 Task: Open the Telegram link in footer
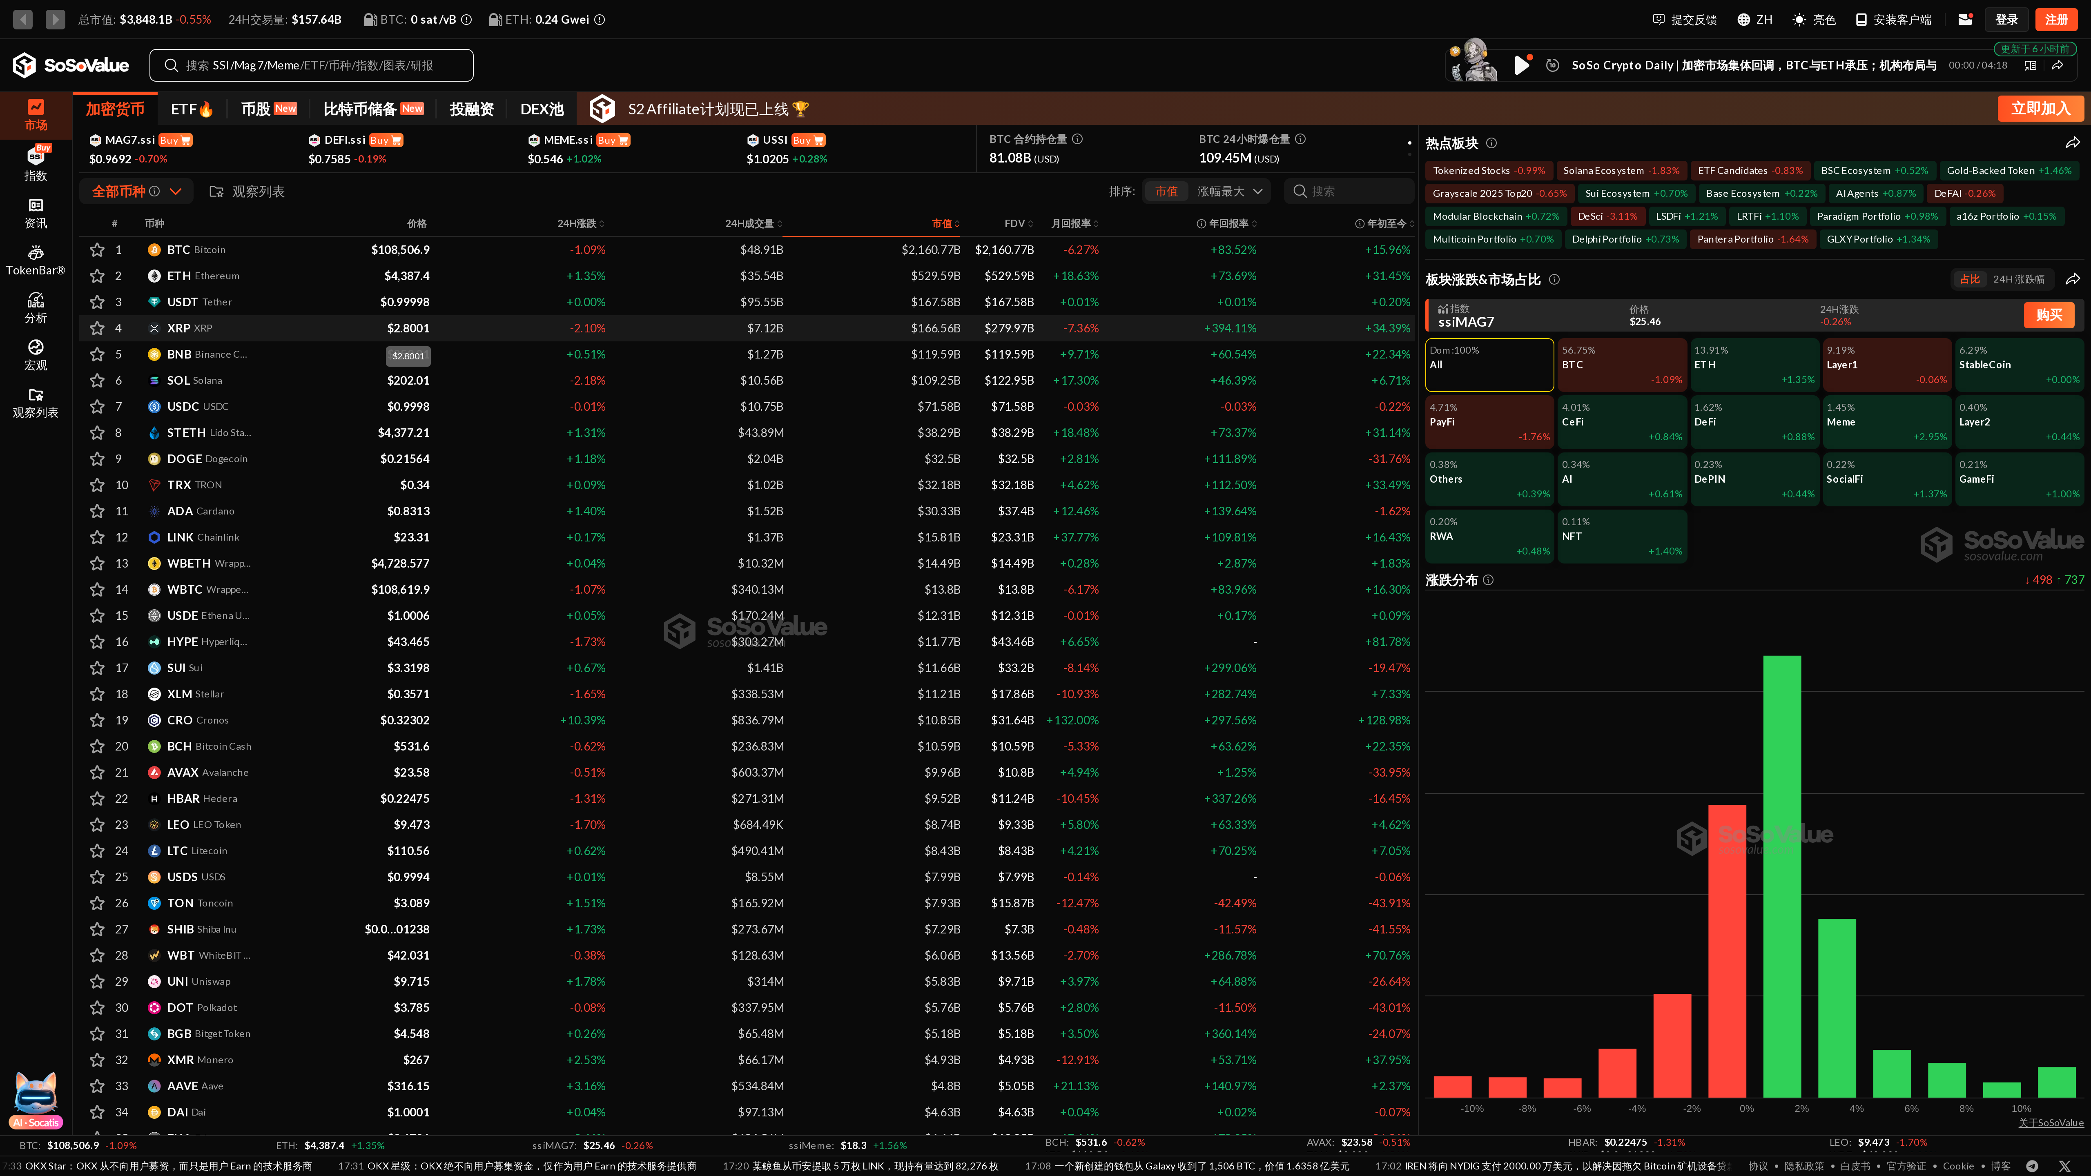(2032, 1165)
